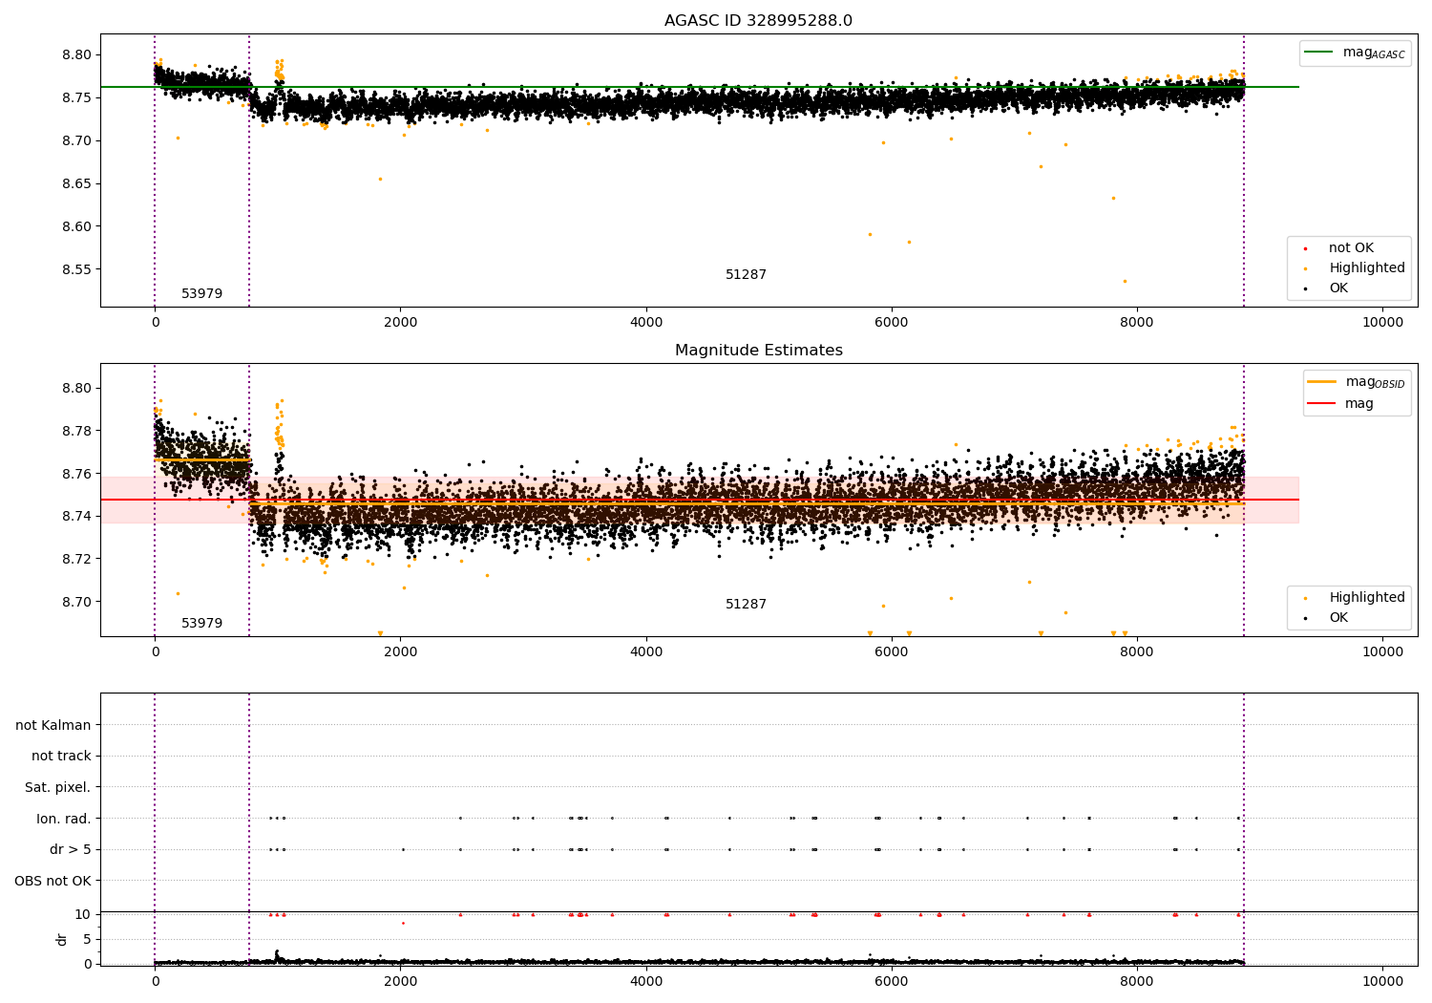This screenshot has height=1003, width=1432.
Task: Click the 'OBS not OK' axis label
Action: 53,881
